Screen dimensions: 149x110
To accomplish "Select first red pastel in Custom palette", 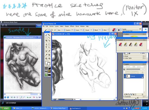I will (120, 44).
